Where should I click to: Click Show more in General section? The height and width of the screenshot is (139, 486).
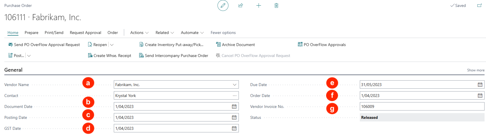point(476,70)
